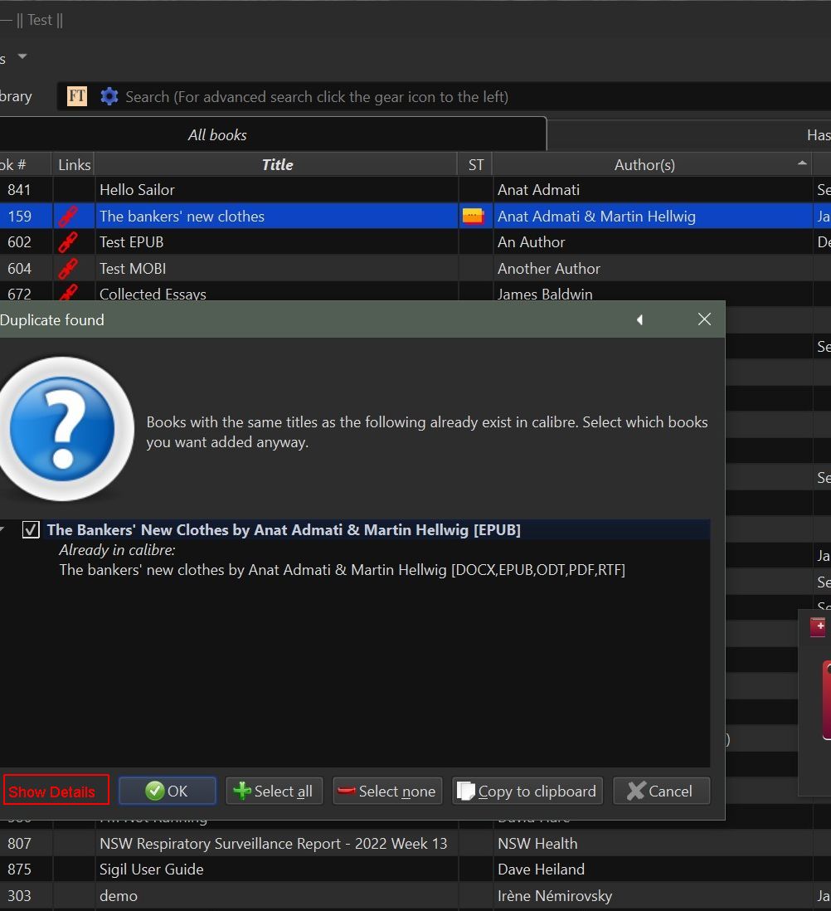Image resolution: width=831 pixels, height=911 pixels.
Task: Open advanced search via the gear icon
Action: point(109,96)
